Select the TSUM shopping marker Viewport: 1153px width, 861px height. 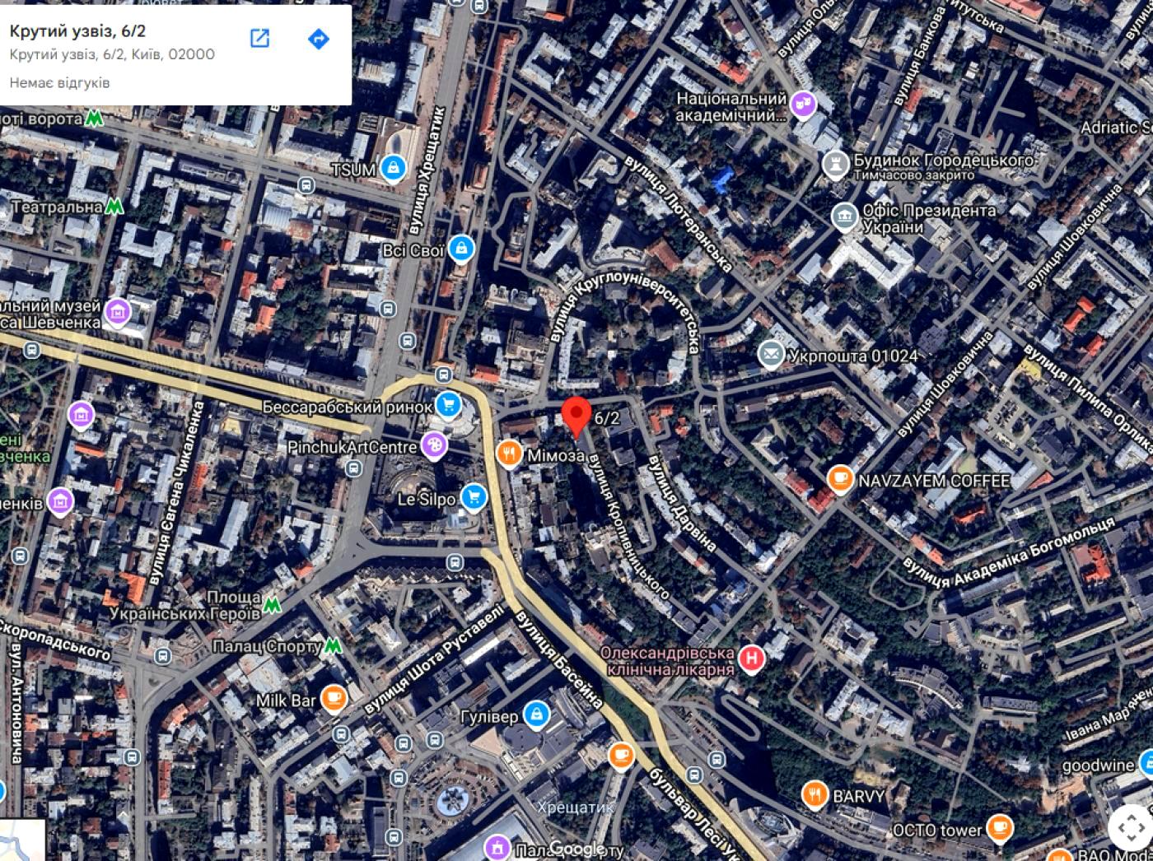[x=394, y=169]
